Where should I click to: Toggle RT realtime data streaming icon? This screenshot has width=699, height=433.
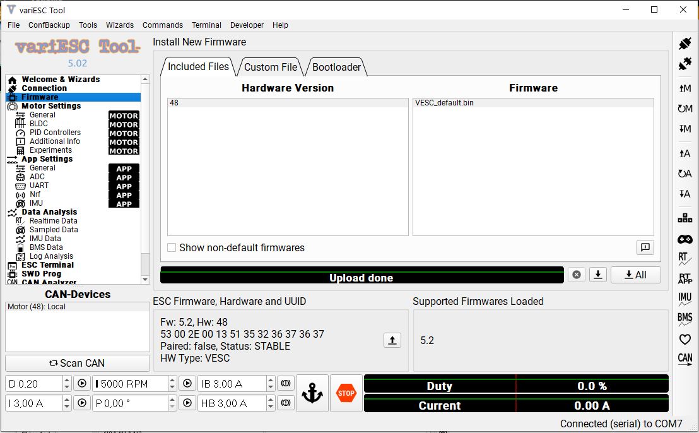684,259
